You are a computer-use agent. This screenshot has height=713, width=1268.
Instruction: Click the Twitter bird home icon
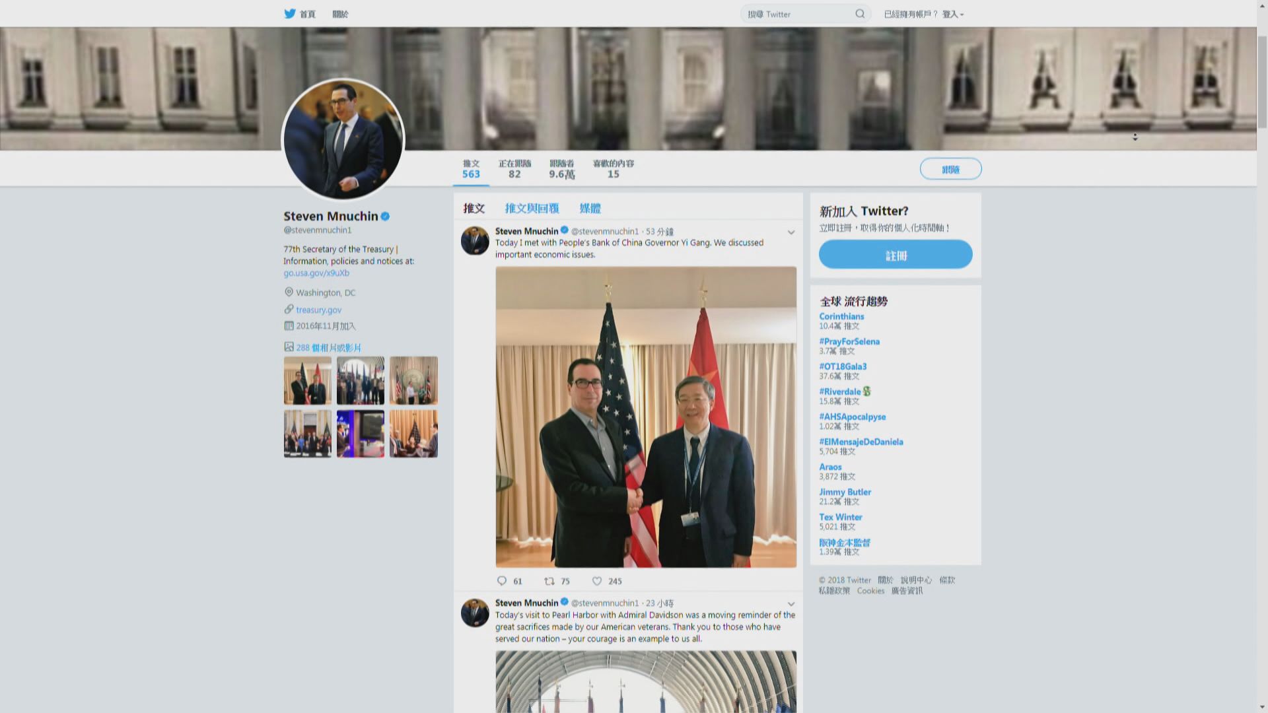[x=290, y=14]
